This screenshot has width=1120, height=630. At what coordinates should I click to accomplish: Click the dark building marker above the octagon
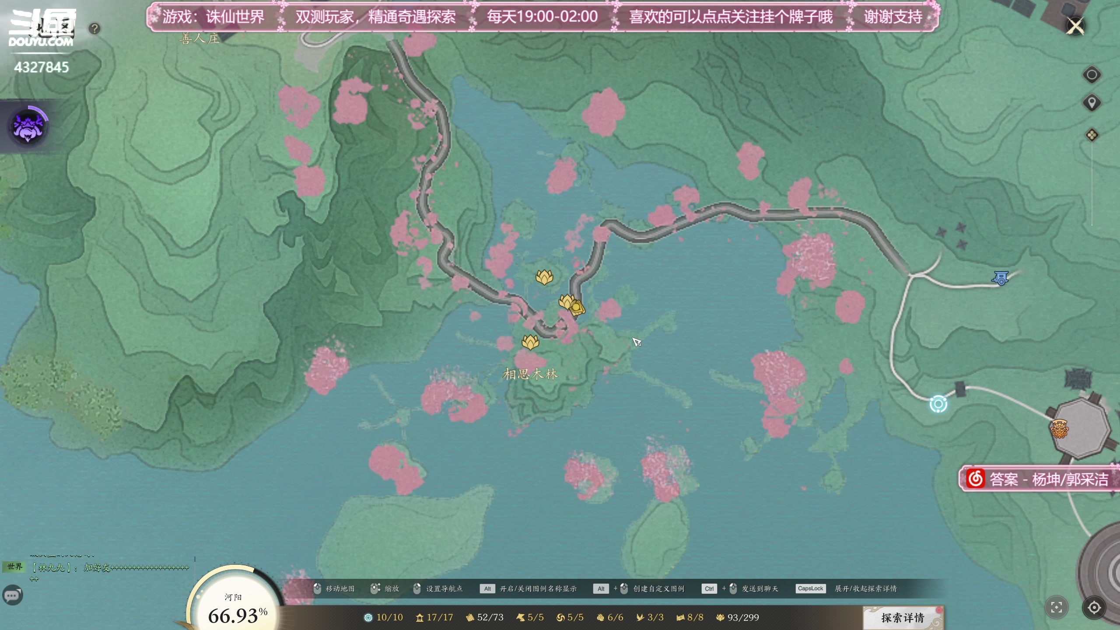(1078, 379)
